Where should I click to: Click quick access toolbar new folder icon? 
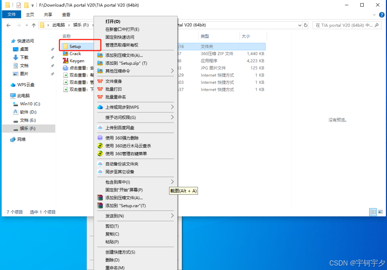coord(26,5)
